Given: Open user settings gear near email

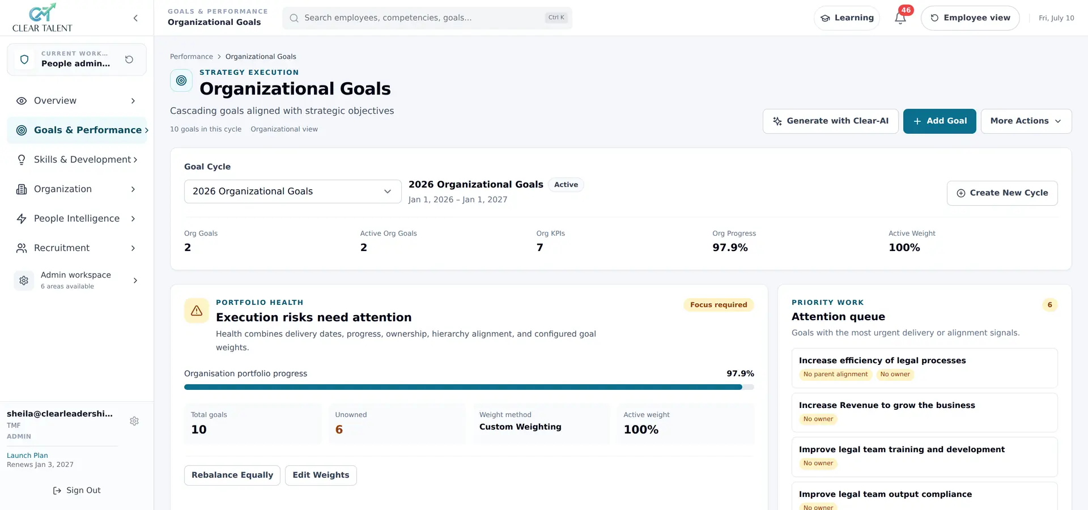Looking at the screenshot, I should (134, 421).
